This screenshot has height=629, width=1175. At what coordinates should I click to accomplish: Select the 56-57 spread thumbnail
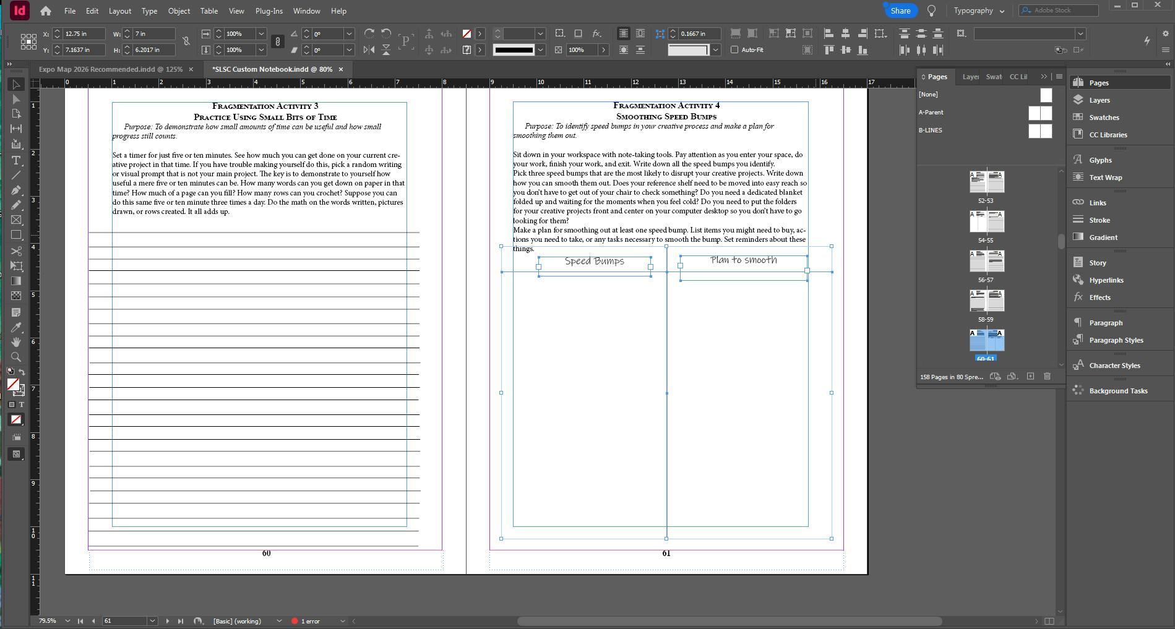point(986,261)
